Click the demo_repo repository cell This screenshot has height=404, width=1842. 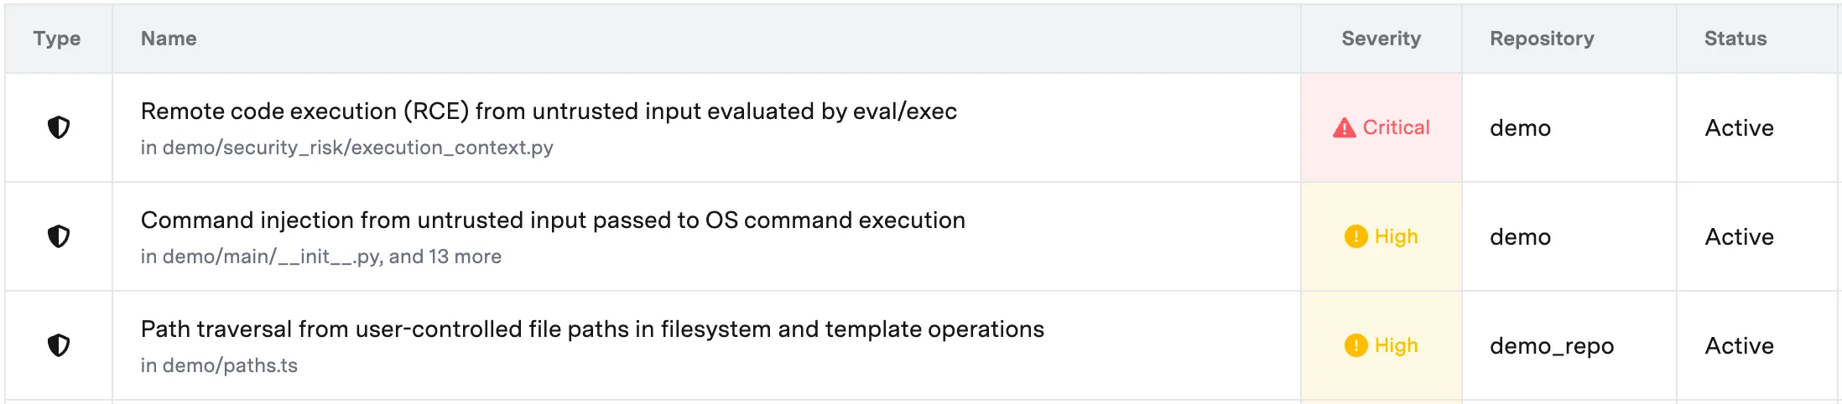click(1552, 345)
